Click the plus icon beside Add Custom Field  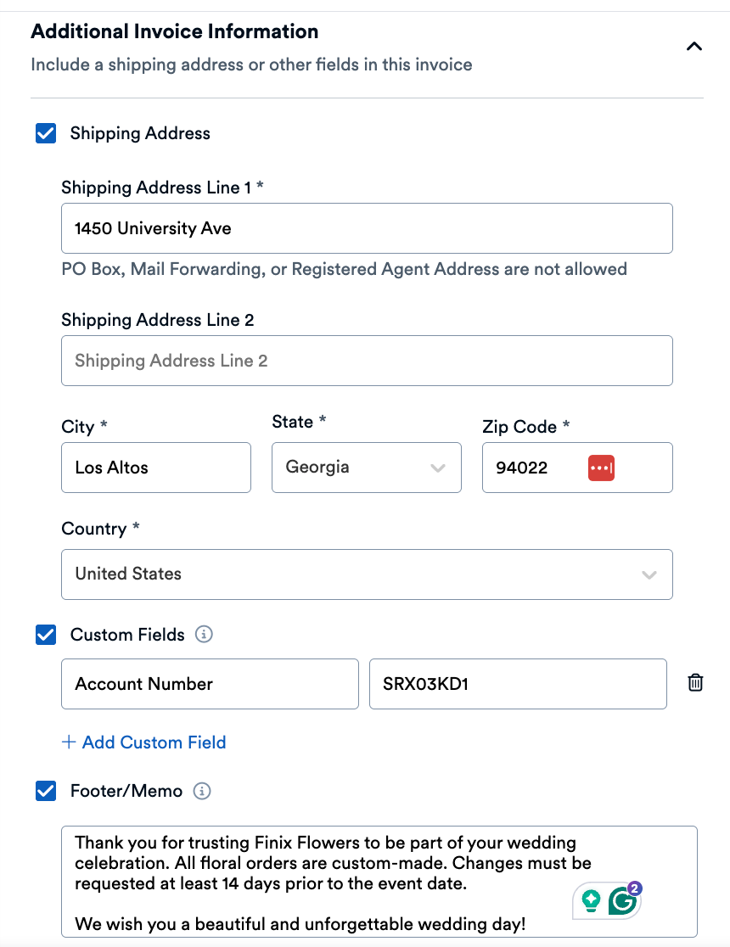pos(67,742)
